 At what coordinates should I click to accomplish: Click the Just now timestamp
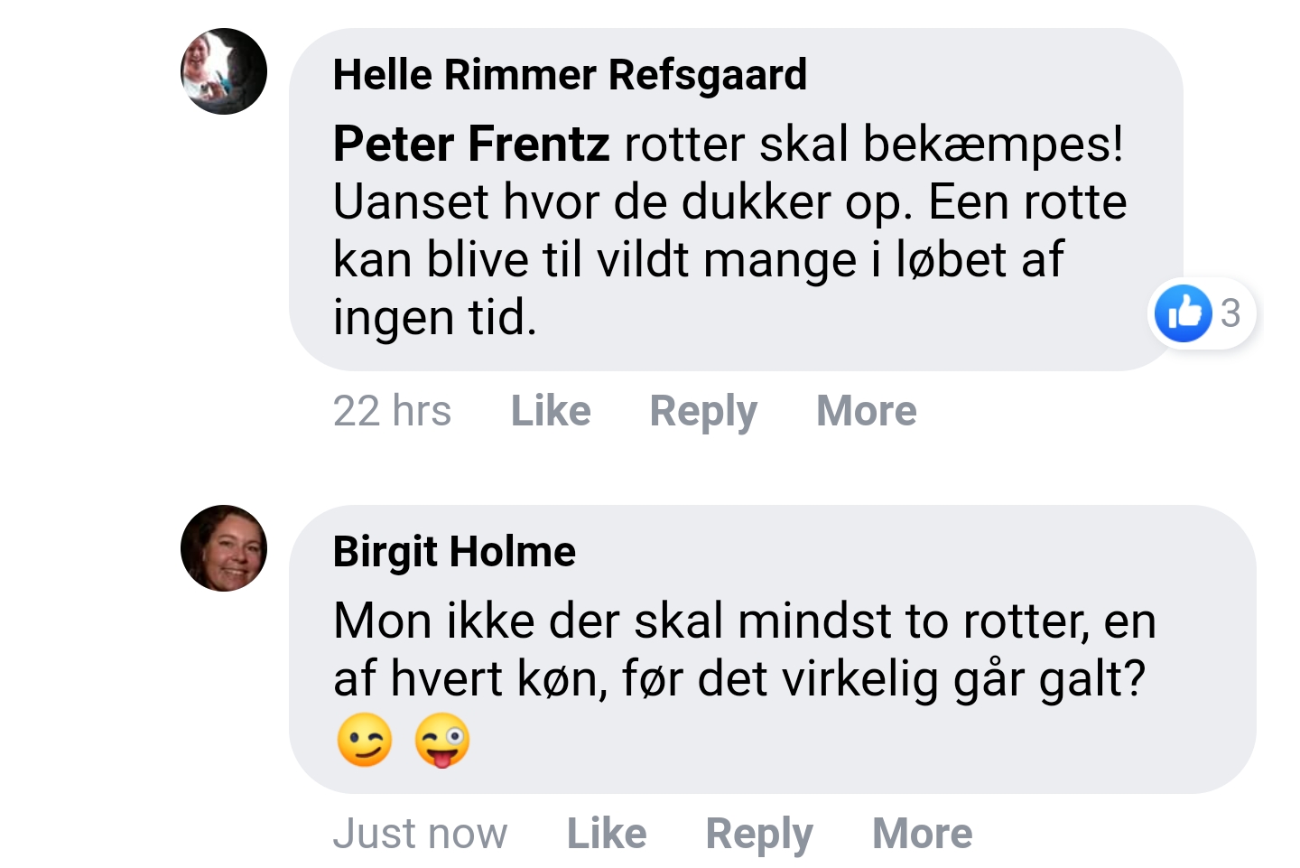coord(421,834)
